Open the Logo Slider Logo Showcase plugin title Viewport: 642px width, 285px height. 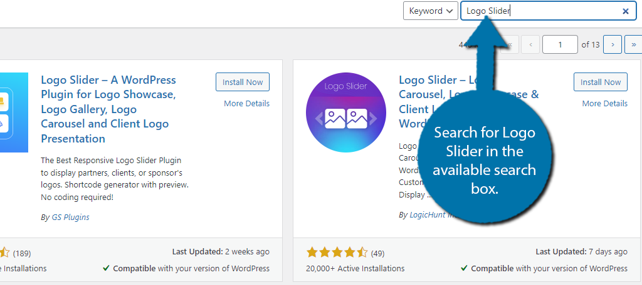[x=108, y=109]
